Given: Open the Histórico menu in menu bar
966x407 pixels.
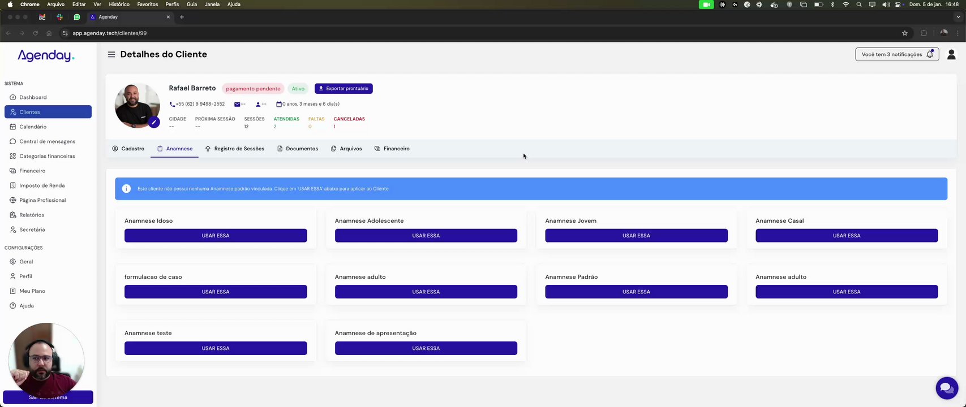Looking at the screenshot, I should 119,4.
